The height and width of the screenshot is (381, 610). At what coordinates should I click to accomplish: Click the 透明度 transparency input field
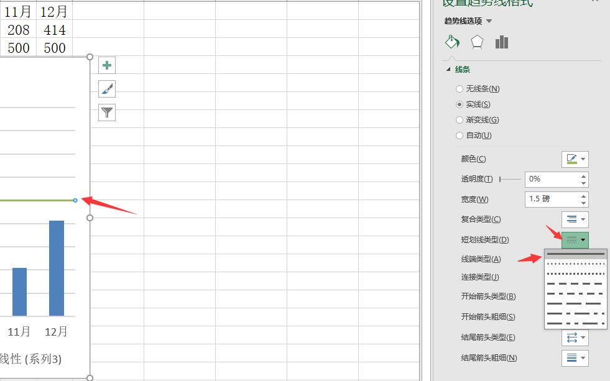(552, 179)
